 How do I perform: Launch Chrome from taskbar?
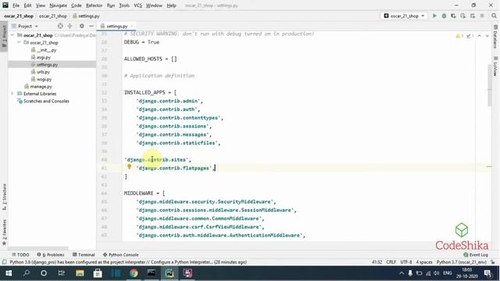tap(134, 273)
